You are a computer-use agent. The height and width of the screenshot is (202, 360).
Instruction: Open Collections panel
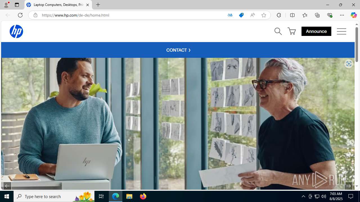coord(317,15)
